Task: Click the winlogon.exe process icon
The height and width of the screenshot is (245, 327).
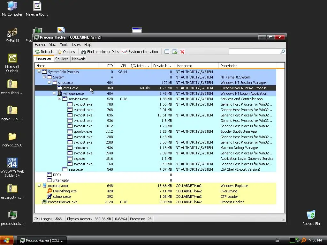Action: point(60,93)
